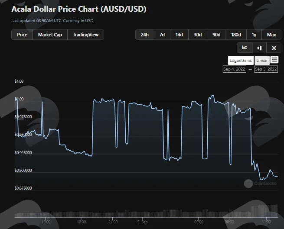
Task: Click the $0.900000 axis label
Action: [23, 171]
